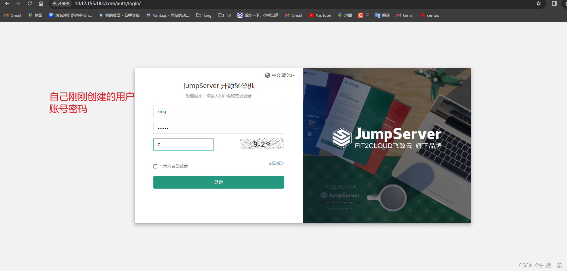
Task: Go forward using the forward arrow
Action: coord(18,3)
